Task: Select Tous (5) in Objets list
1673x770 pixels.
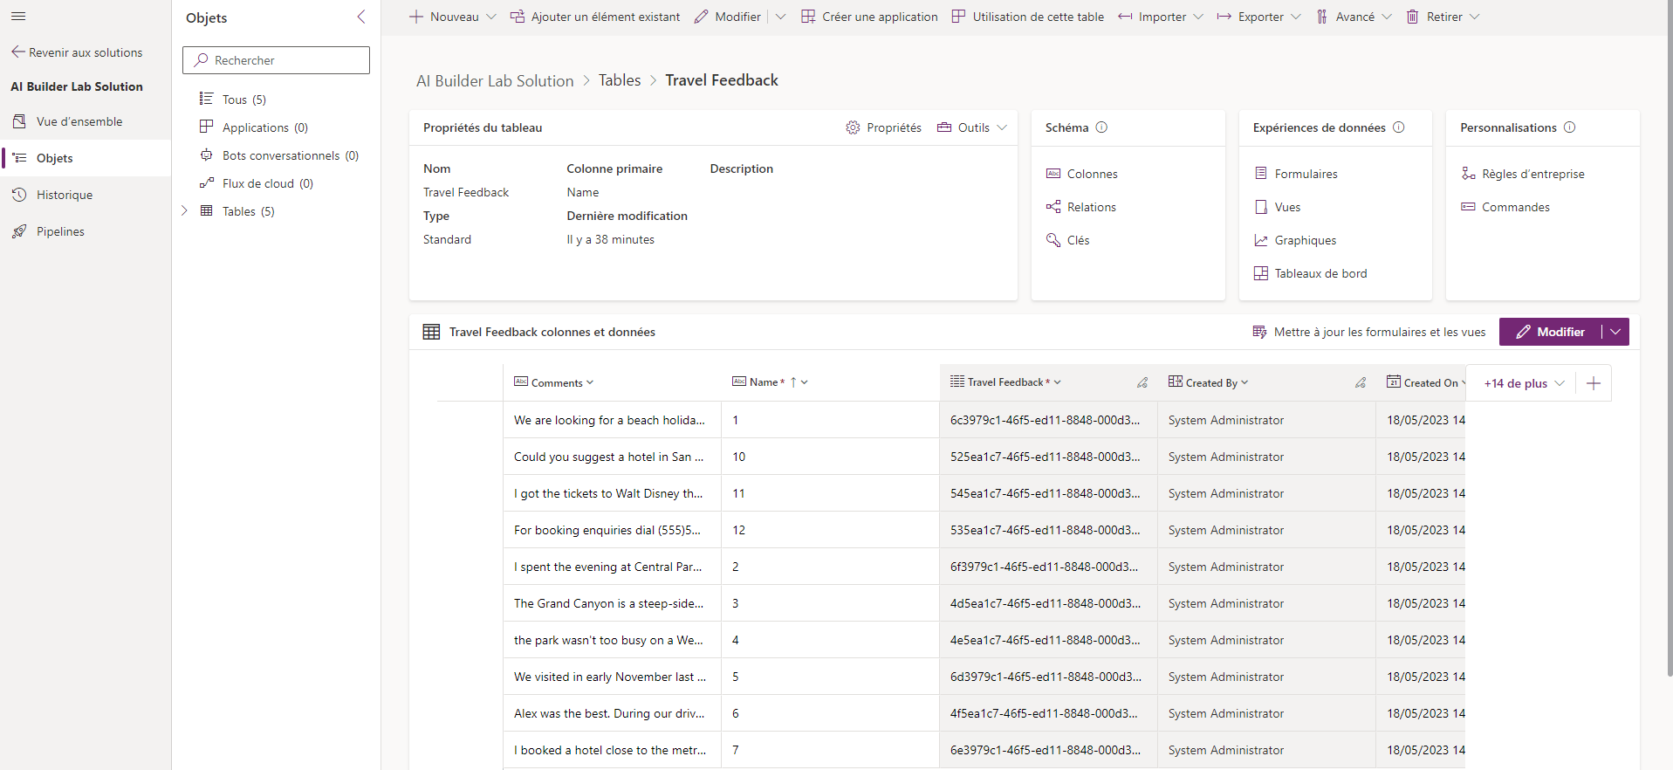Action: [243, 100]
